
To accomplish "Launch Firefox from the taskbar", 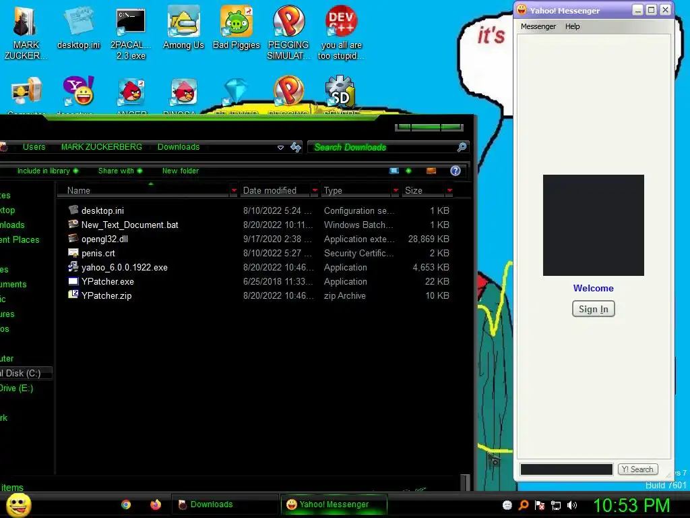I will (156, 505).
